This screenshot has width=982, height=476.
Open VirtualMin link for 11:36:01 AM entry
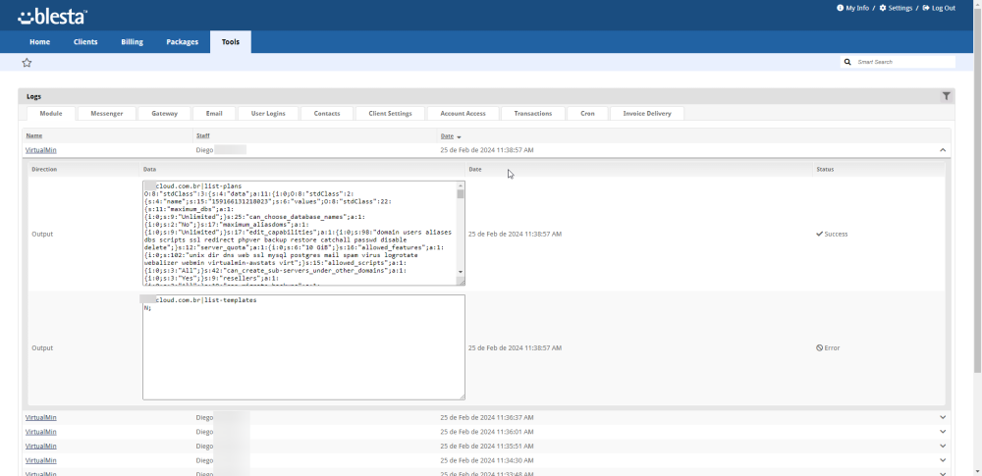[x=40, y=432]
